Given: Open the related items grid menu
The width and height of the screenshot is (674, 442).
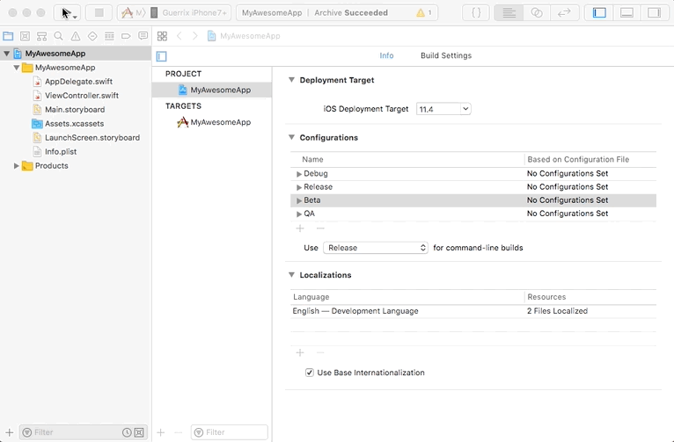Looking at the screenshot, I should point(162,36).
